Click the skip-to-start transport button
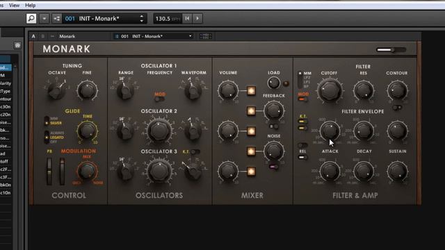 point(187,19)
